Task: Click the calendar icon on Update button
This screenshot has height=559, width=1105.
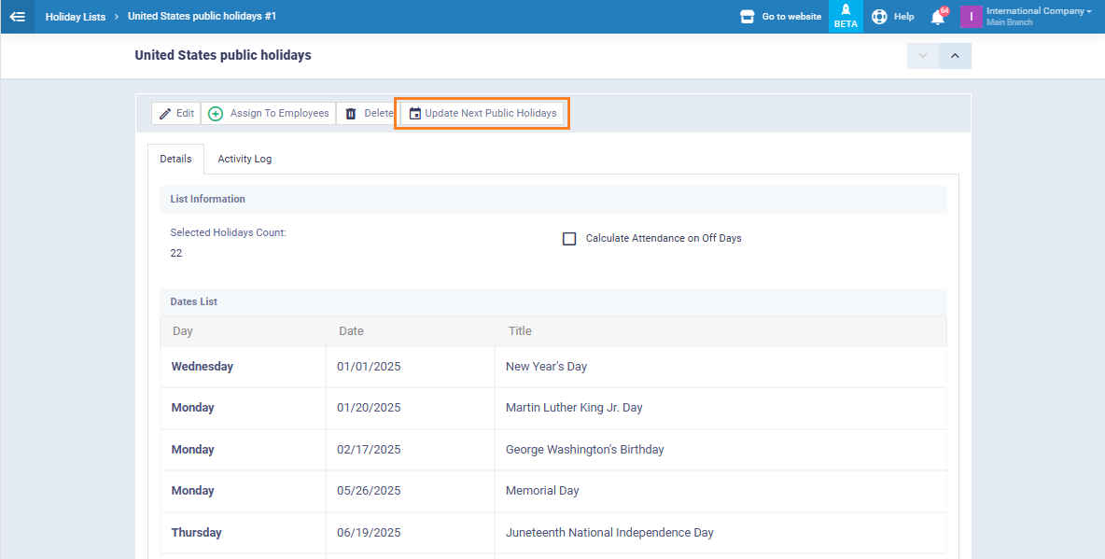Action: (x=415, y=114)
